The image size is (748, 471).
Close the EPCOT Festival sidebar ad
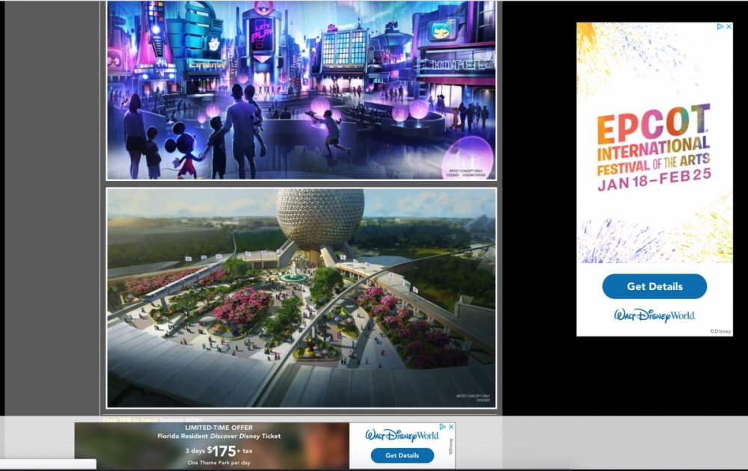click(728, 27)
